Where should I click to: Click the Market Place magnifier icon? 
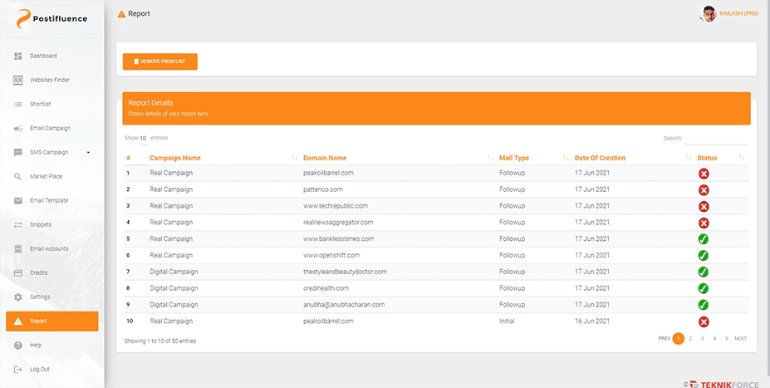point(18,176)
